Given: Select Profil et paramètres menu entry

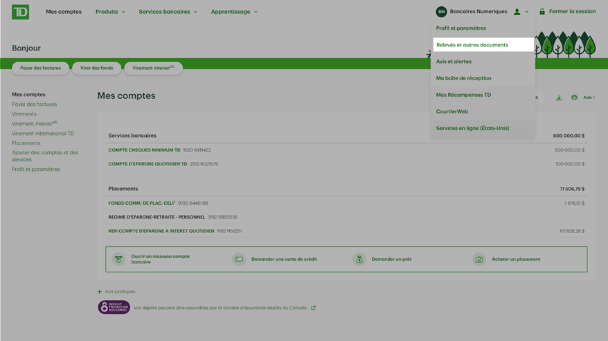Looking at the screenshot, I should click(461, 28).
